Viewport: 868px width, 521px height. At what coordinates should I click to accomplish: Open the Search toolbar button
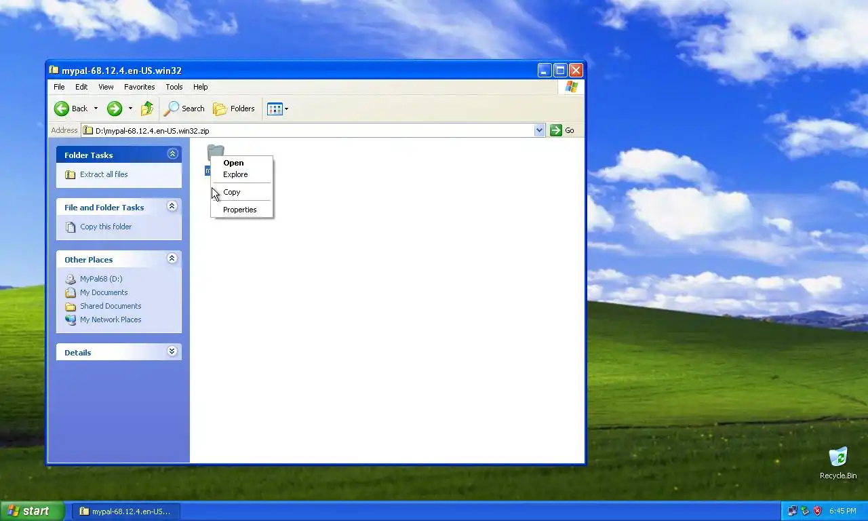point(184,109)
